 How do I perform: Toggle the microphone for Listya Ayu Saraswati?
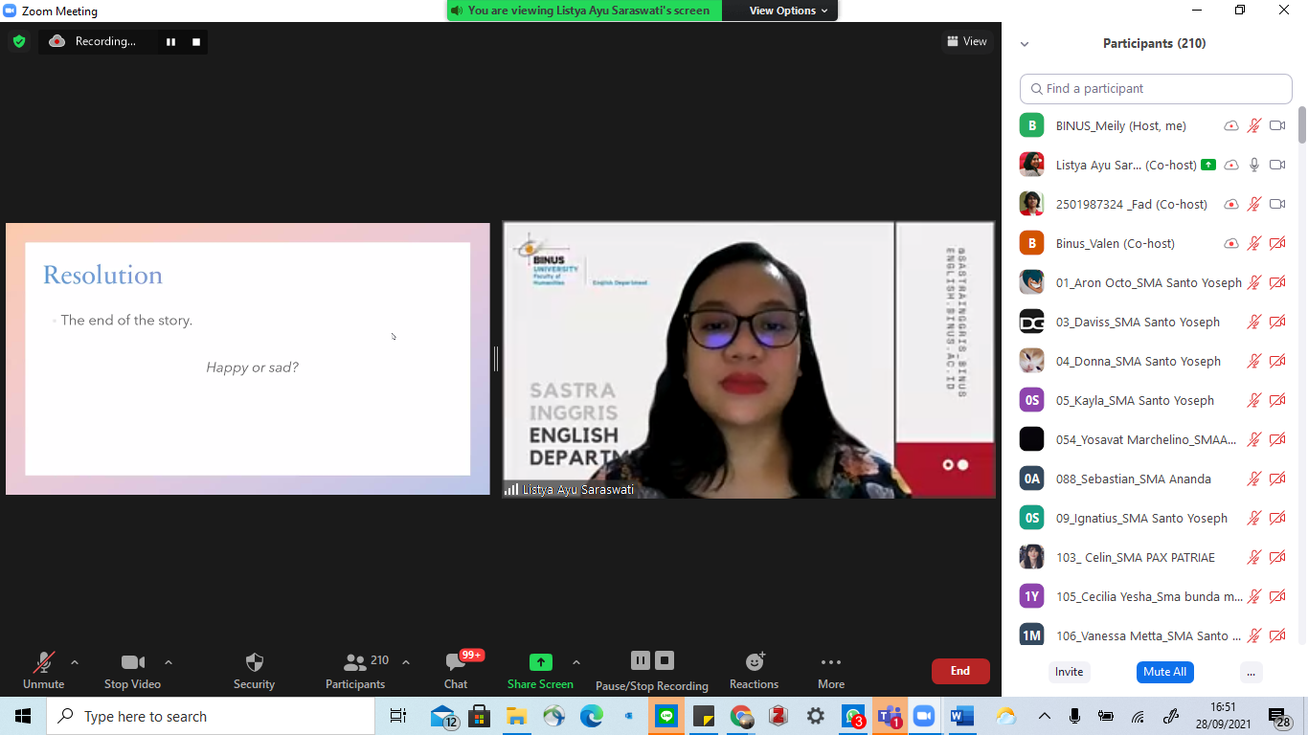coord(1253,165)
